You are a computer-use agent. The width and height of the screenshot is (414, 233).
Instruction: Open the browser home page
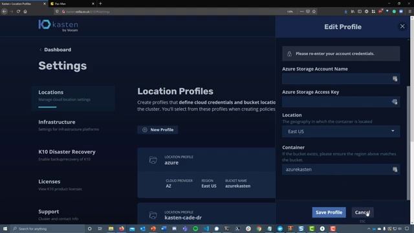25,12
